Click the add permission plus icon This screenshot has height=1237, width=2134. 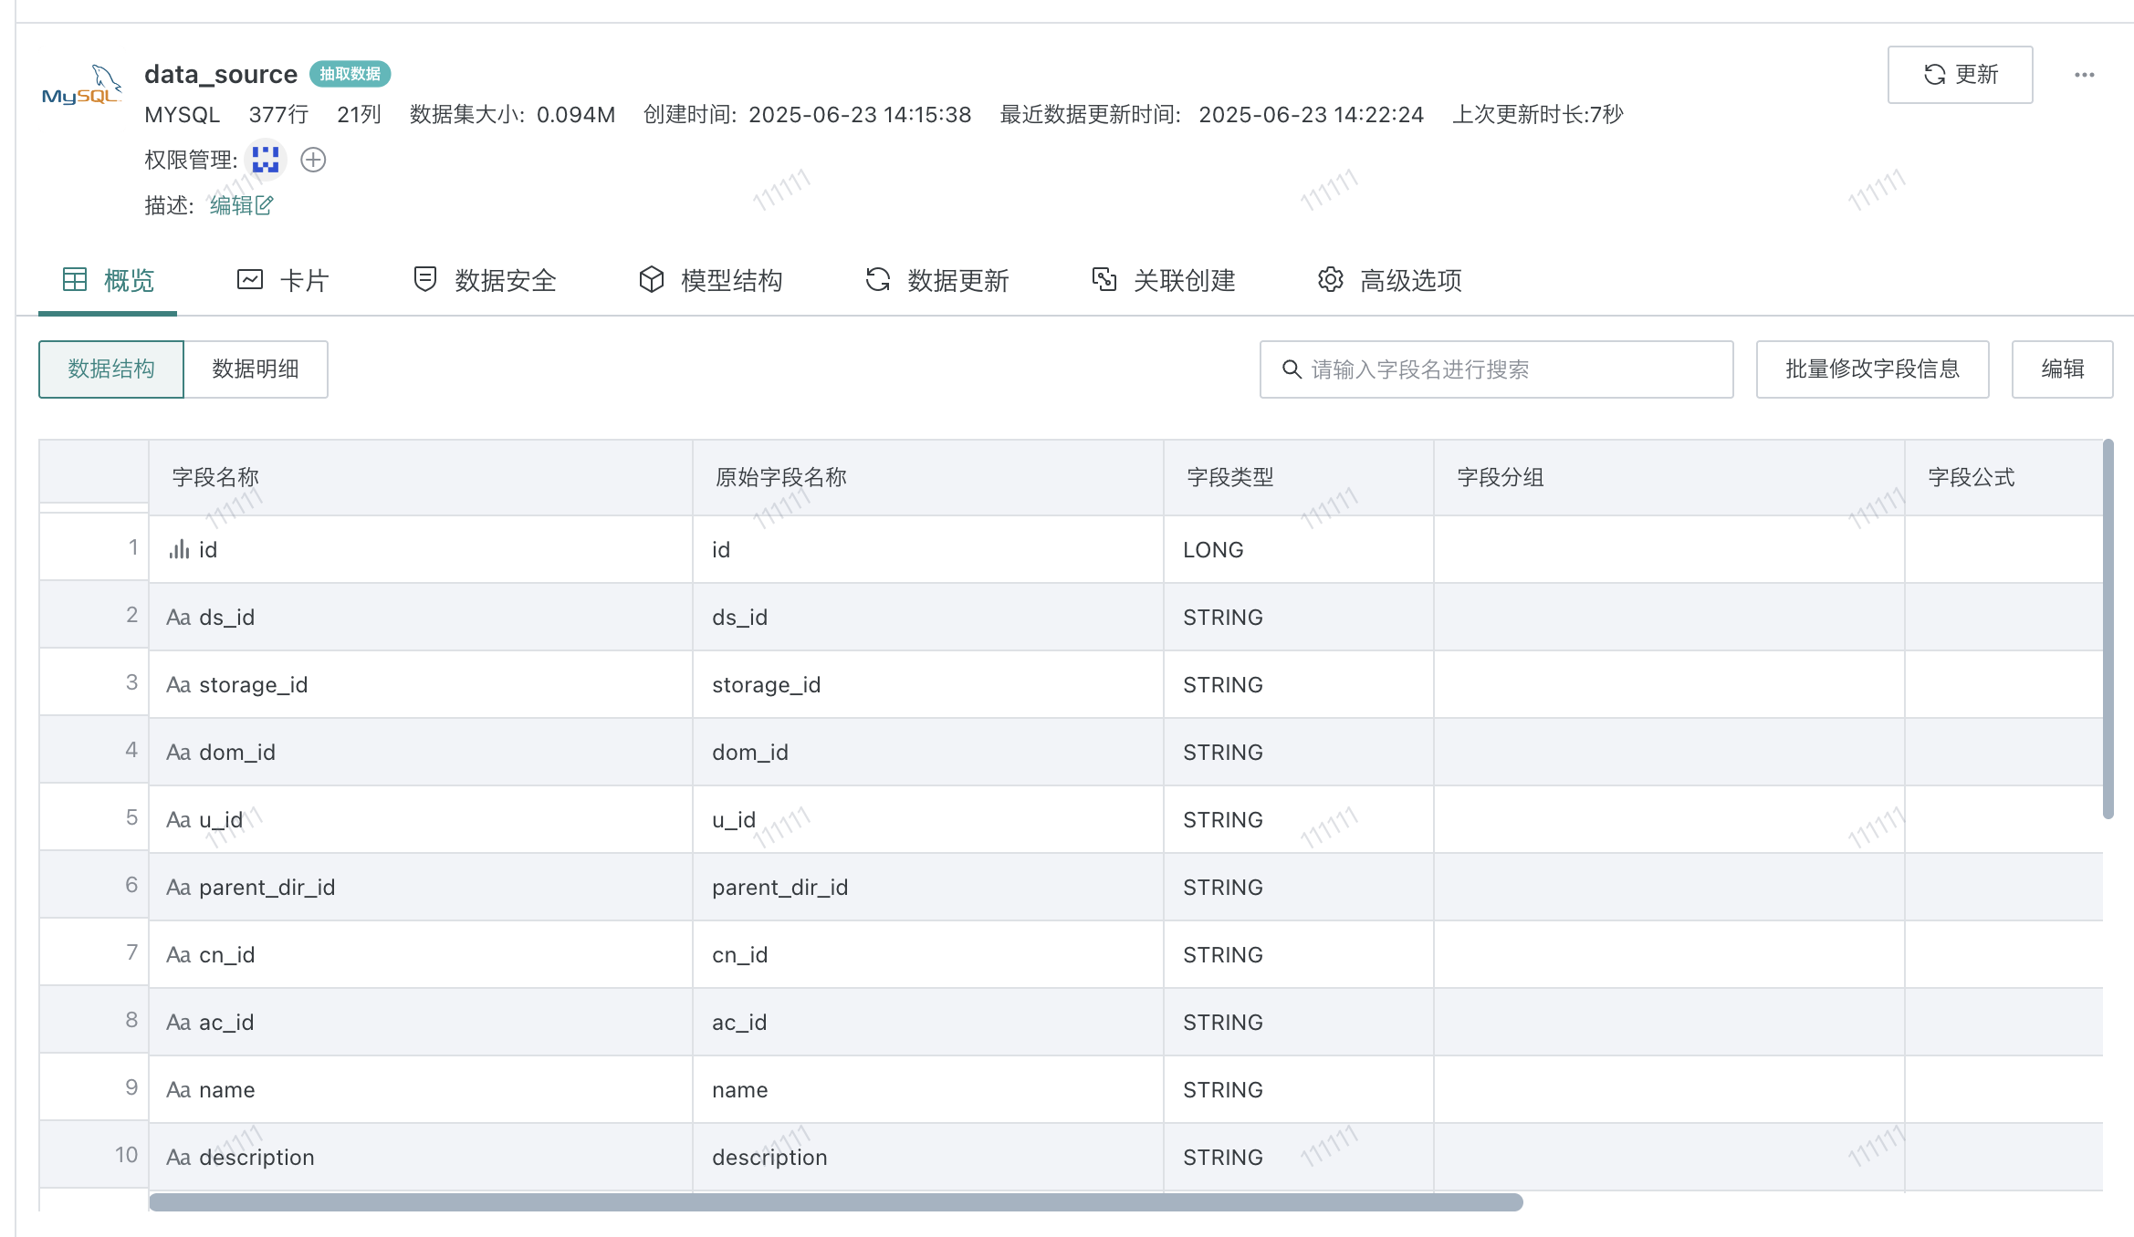tap(313, 161)
